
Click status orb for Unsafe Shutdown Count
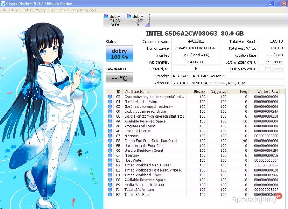click(x=110, y=151)
